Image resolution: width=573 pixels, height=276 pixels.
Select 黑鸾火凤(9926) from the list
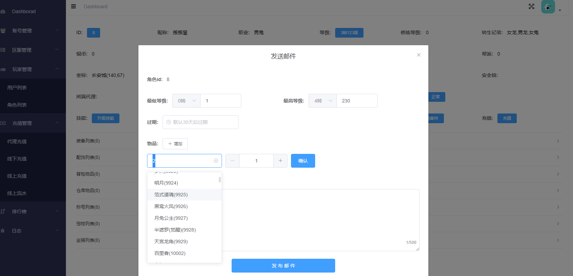tap(171, 206)
